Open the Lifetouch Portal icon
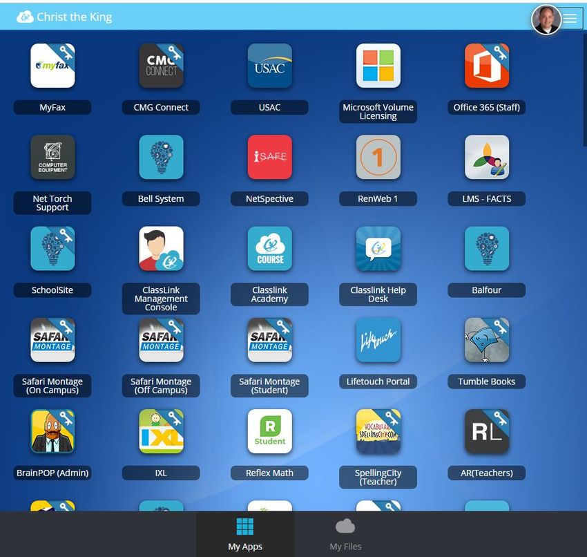587x557 pixels. coord(378,340)
